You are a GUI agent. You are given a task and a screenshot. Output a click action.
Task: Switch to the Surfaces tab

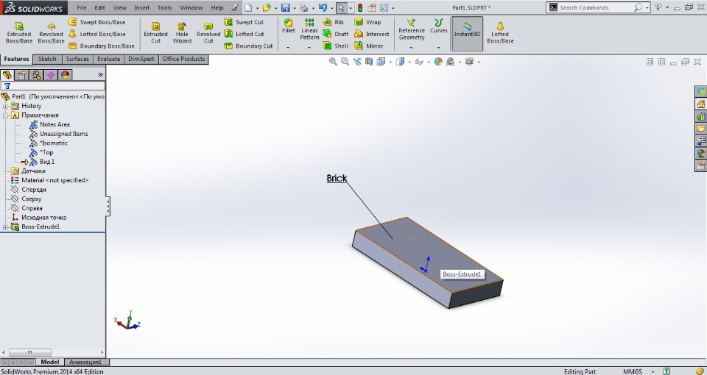pos(77,59)
